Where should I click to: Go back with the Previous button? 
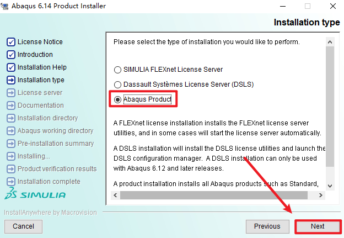point(267,226)
